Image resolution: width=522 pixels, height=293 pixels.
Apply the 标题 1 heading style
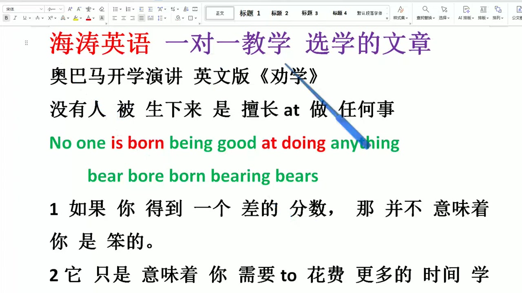coord(250,13)
